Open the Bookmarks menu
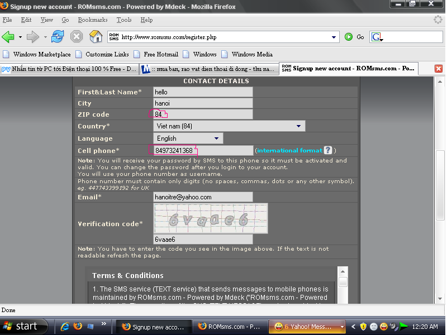 point(93,20)
